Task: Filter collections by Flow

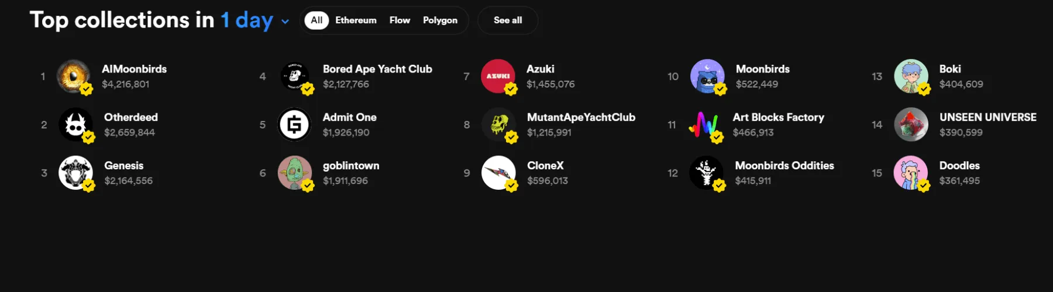Action: click(x=400, y=20)
